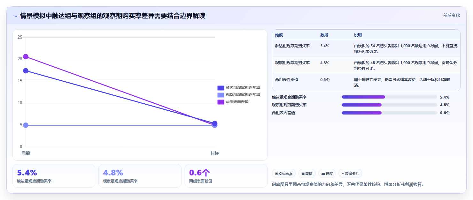473x200 pixels.
Task: Click the 5.4% label beside the progress bar
Action: click(445, 97)
